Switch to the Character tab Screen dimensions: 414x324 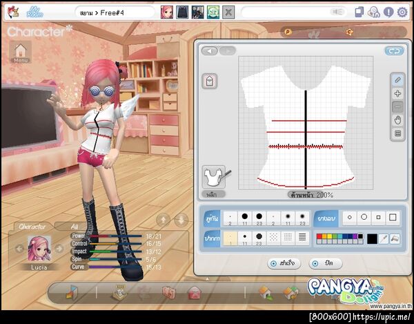point(32,227)
